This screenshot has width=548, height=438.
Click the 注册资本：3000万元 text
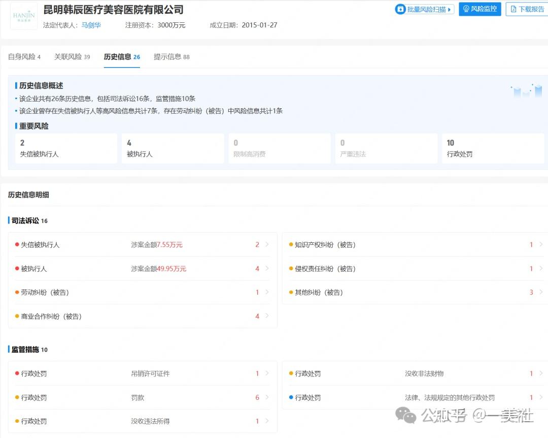(x=155, y=25)
